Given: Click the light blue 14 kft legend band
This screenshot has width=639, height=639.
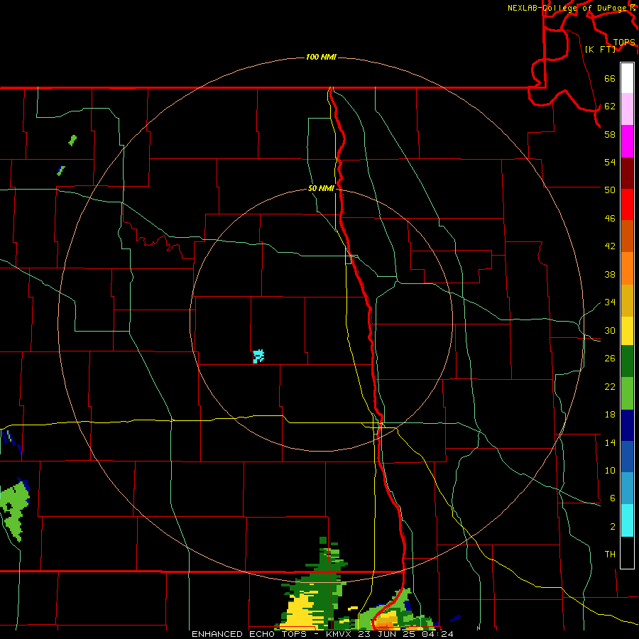Looking at the screenshot, I should [627, 488].
